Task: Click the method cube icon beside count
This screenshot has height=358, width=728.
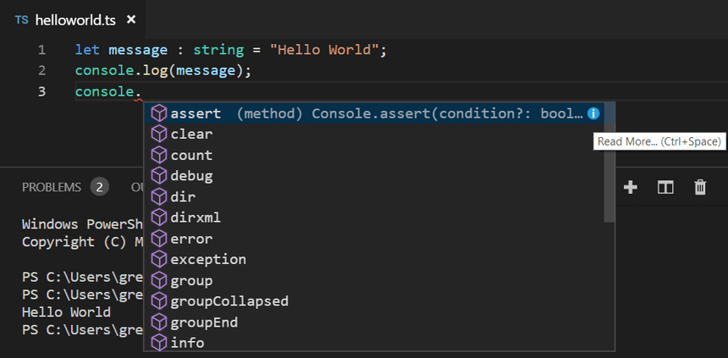Action: [x=159, y=155]
